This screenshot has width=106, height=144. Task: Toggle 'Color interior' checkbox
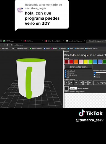click(65, 73)
